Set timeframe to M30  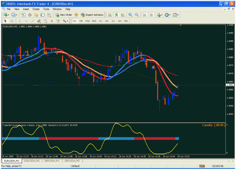[94, 21]
